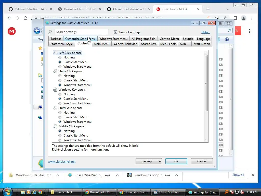Open Chrome's three-dot menu
This screenshot has height=196, width=261.
(x=252, y=18)
